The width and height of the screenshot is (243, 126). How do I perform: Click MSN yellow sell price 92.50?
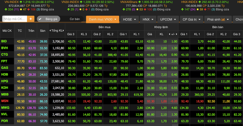(211, 101)
